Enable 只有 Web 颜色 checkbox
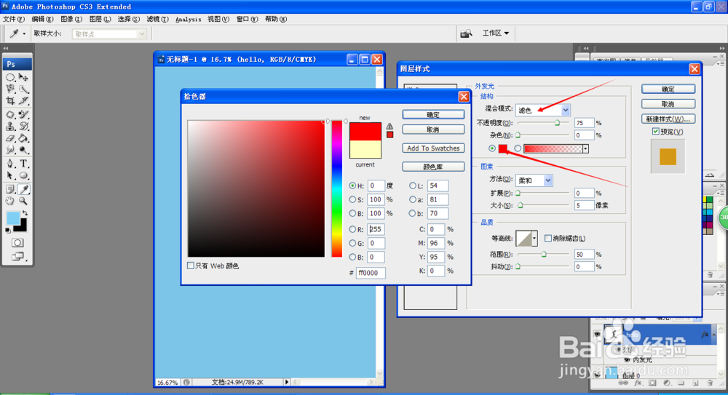The height and width of the screenshot is (395, 728). (x=190, y=266)
